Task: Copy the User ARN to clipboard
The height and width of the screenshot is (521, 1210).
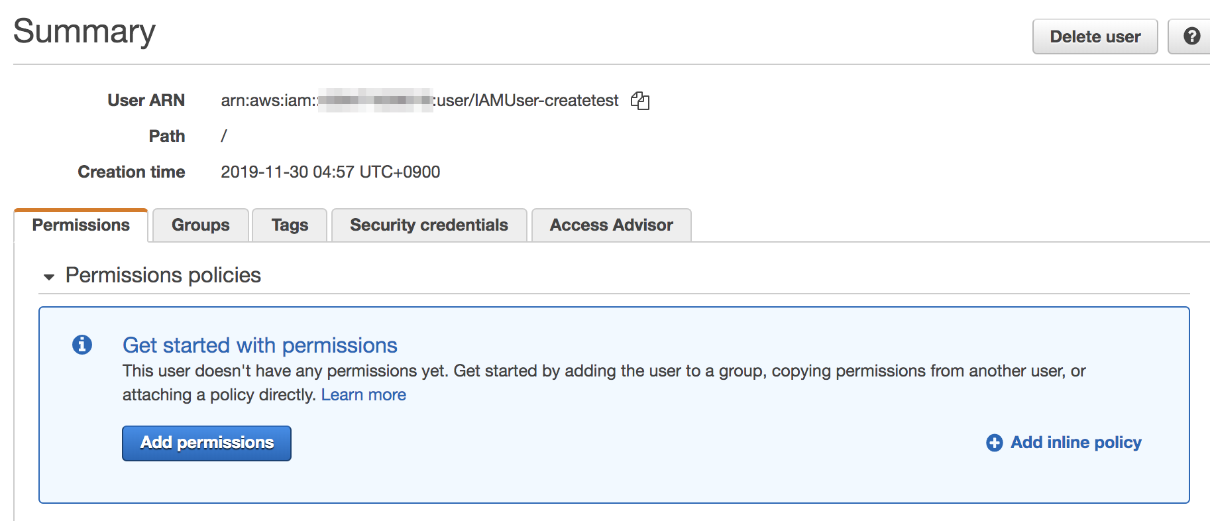Action: tap(640, 101)
